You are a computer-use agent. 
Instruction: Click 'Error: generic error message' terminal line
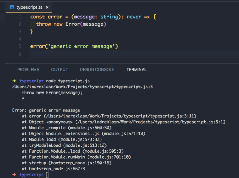[x=46, y=110]
